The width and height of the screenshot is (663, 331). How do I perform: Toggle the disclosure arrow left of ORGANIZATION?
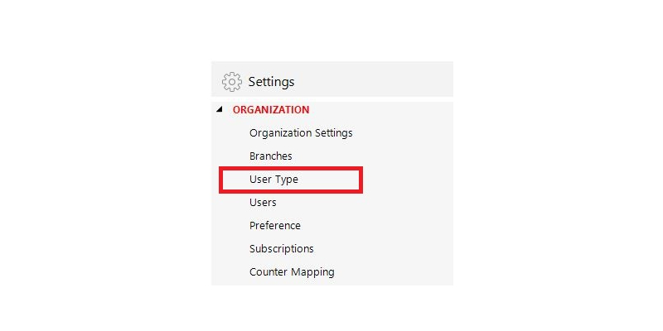pyautogui.click(x=219, y=109)
